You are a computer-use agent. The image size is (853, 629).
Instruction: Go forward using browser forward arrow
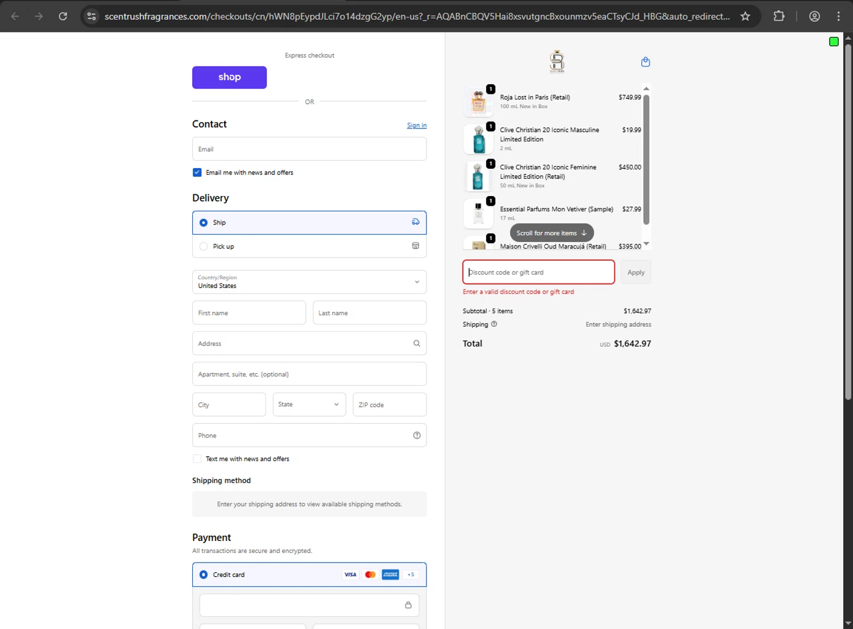click(x=39, y=16)
